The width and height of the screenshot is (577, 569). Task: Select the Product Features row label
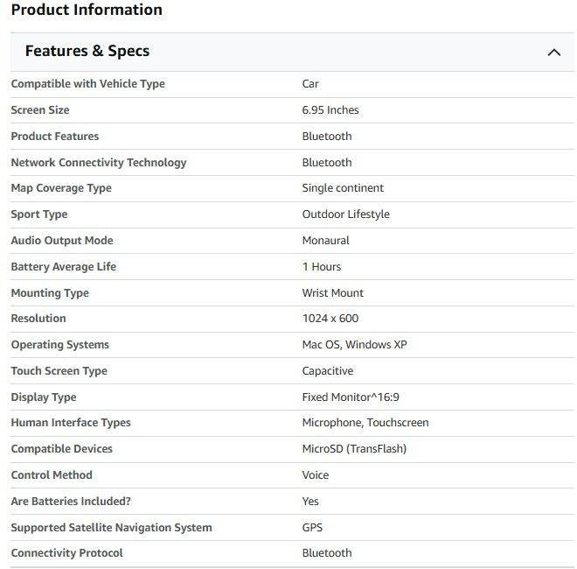tap(55, 137)
